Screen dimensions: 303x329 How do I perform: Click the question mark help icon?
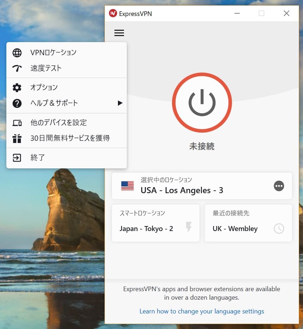pos(17,103)
